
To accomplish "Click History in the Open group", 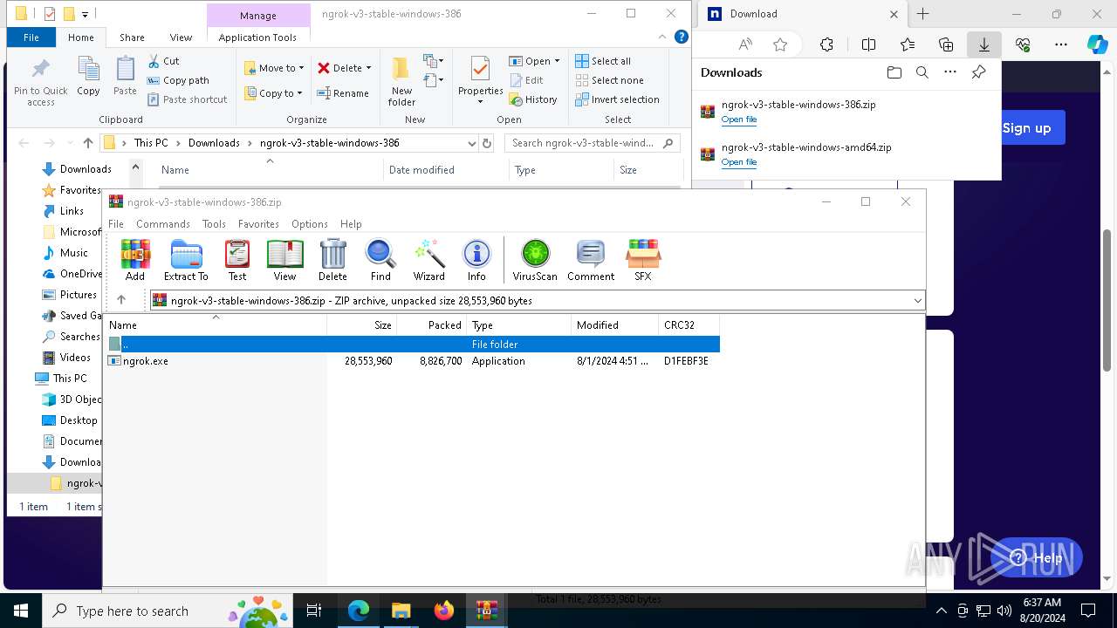I will pyautogui.click(x=533, y=99).
